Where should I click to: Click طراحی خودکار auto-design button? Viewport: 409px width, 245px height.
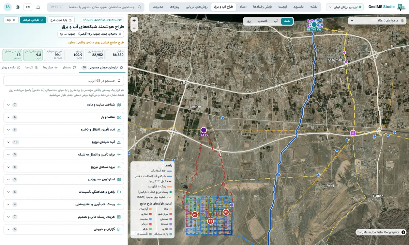[33, 20]
